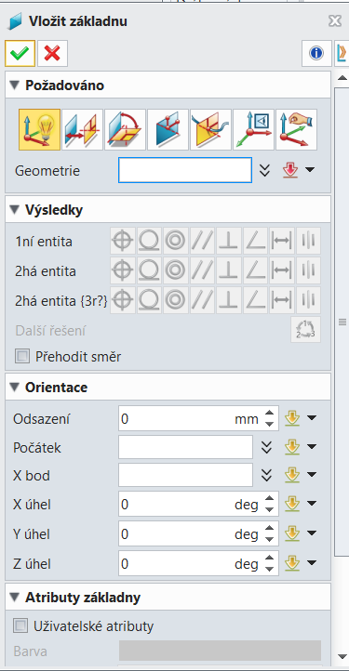Click parallel constraint icon for 2há entita

[x=202, y=270]
